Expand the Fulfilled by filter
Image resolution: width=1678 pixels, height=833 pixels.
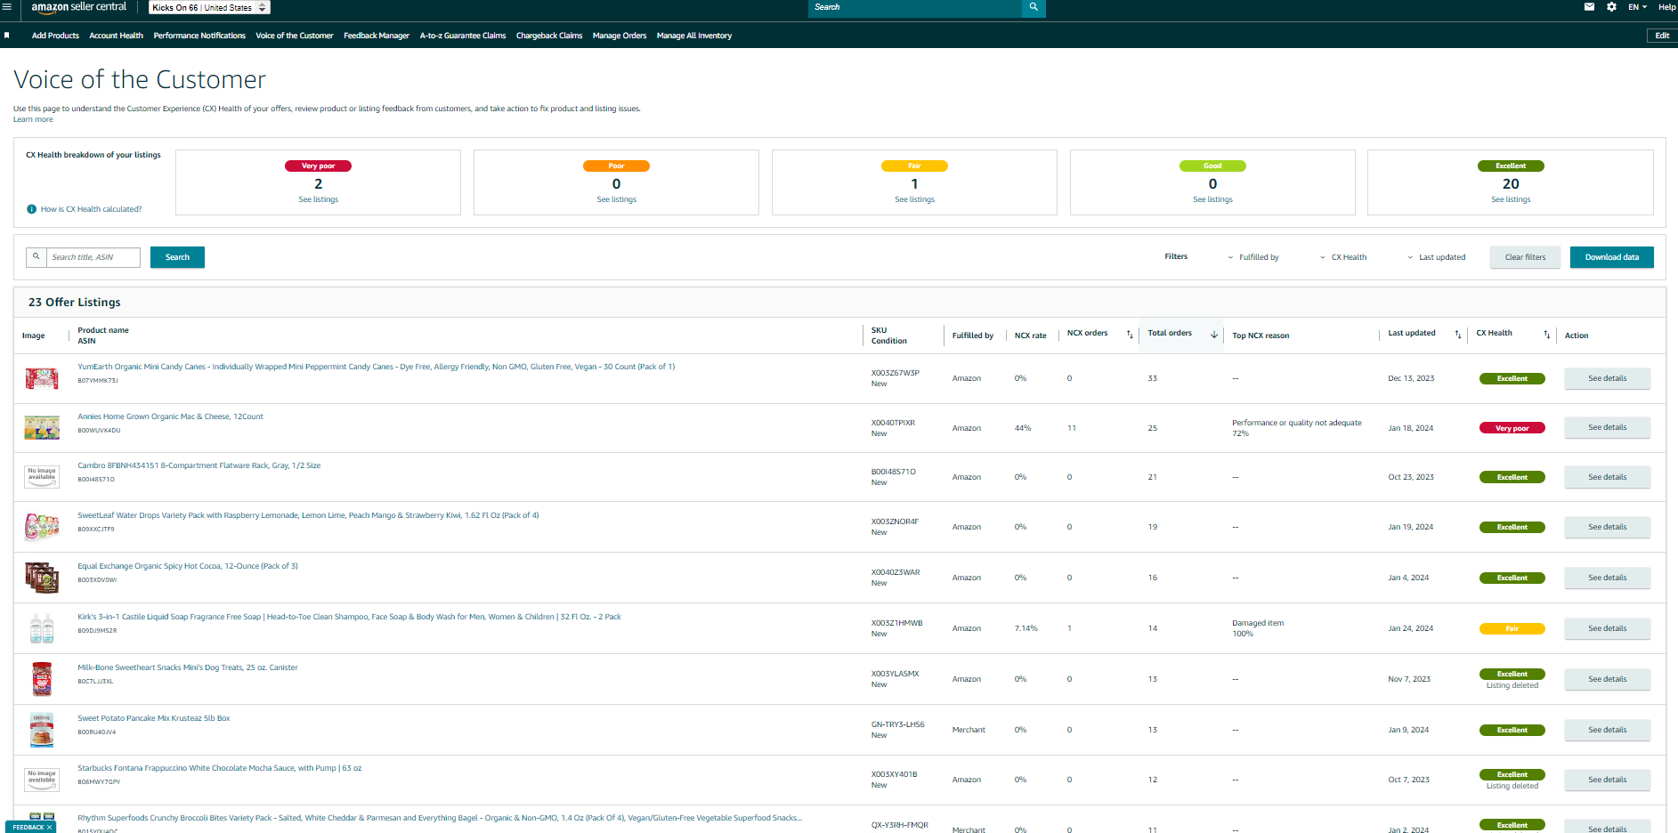click(x=1253, y=257)
